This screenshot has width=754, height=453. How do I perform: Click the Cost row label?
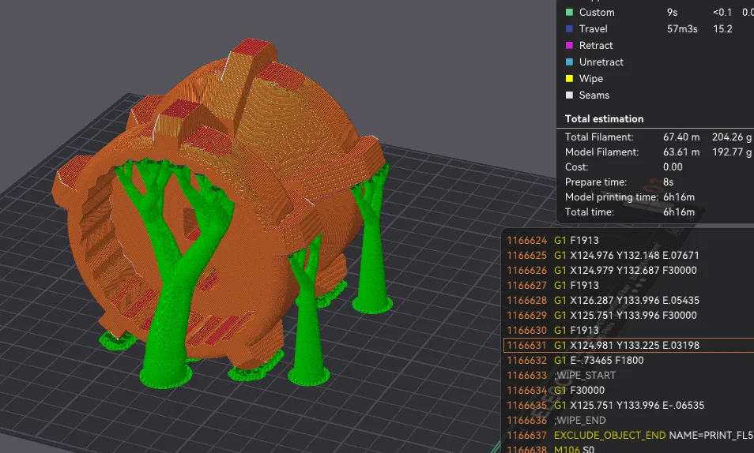[576, 167]
